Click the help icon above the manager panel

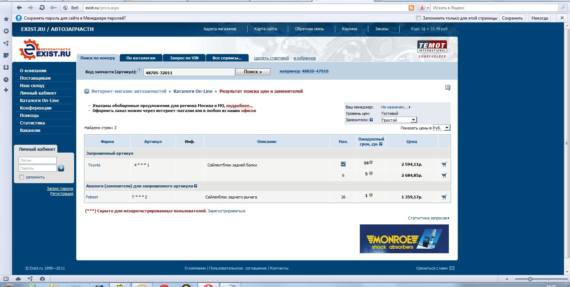[448, 87]
